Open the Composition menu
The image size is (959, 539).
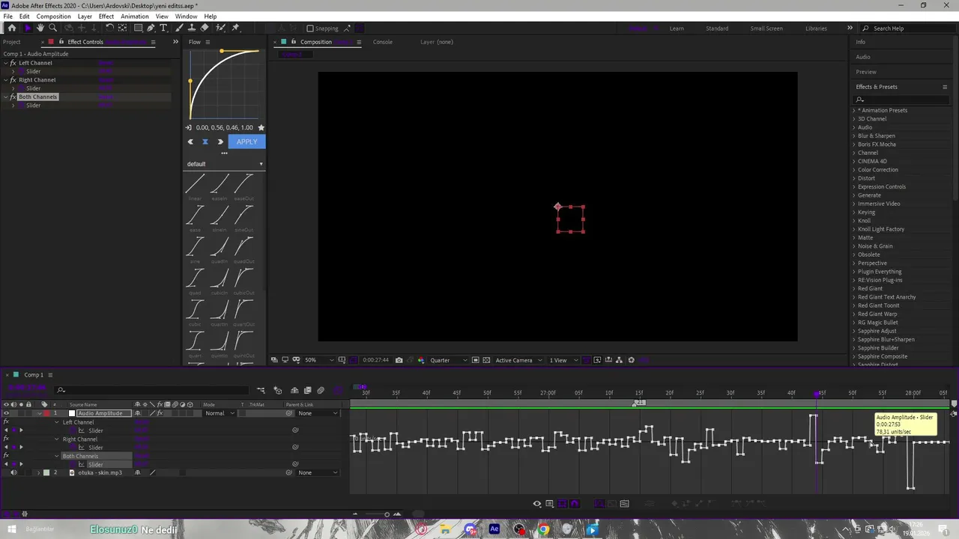(x=53, y=16)
